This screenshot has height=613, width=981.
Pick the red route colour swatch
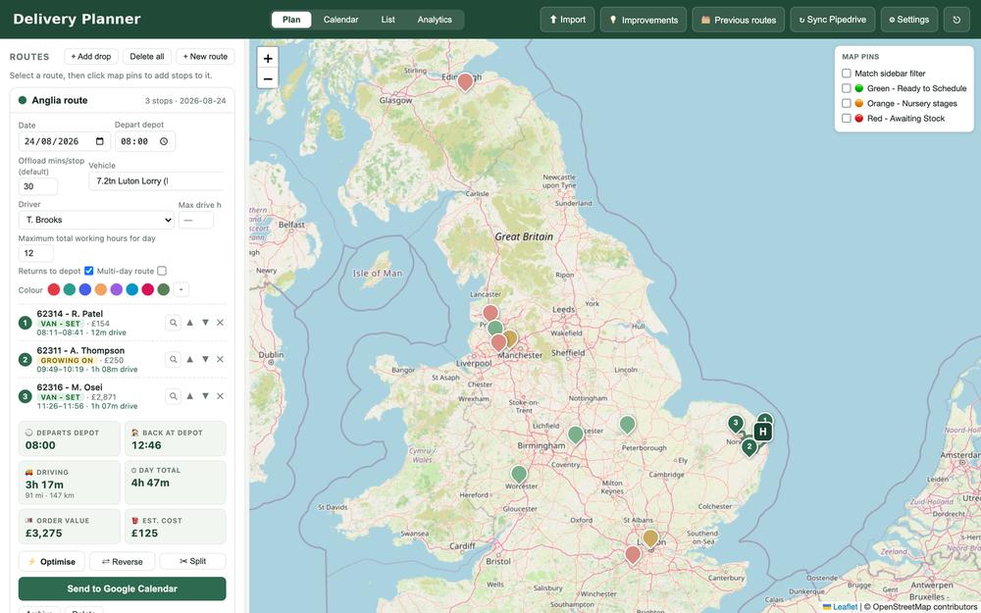pyautogui.click(x=54, y=289)
